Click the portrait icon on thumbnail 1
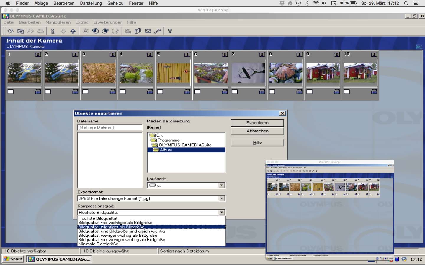The image size is (425, 265). pos(38,54)
